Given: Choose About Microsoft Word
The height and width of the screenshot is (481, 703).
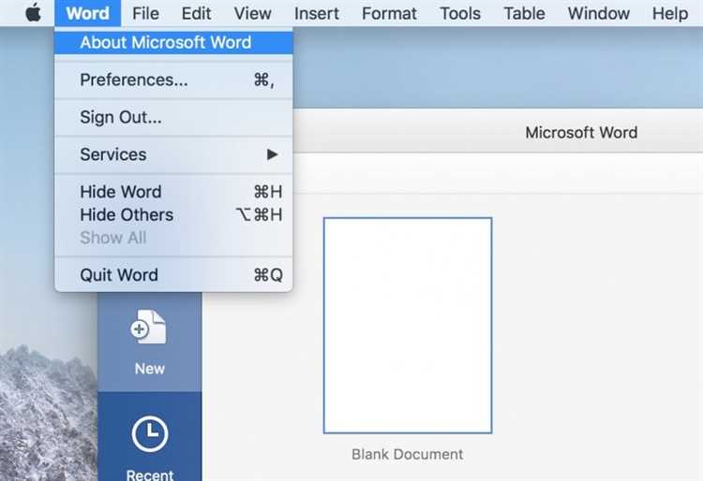Looking at the screenshot, I should coord(173,42).
